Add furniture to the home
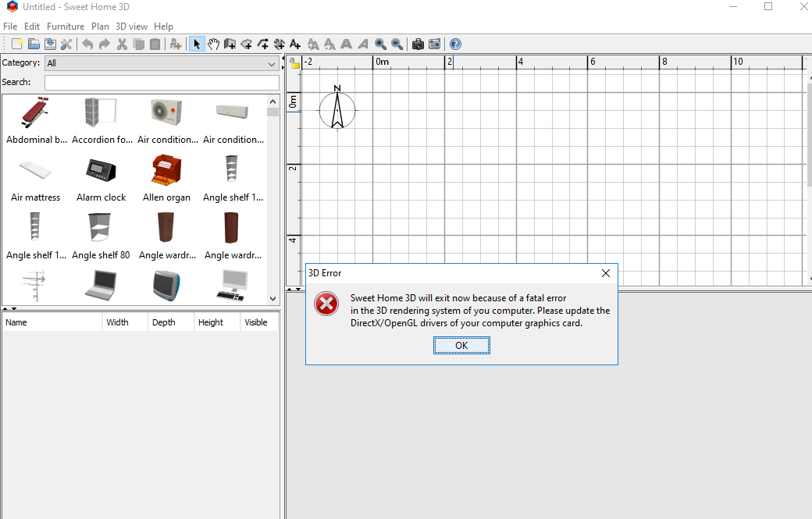Screen dimensions: 812x519 coord(176,44)
